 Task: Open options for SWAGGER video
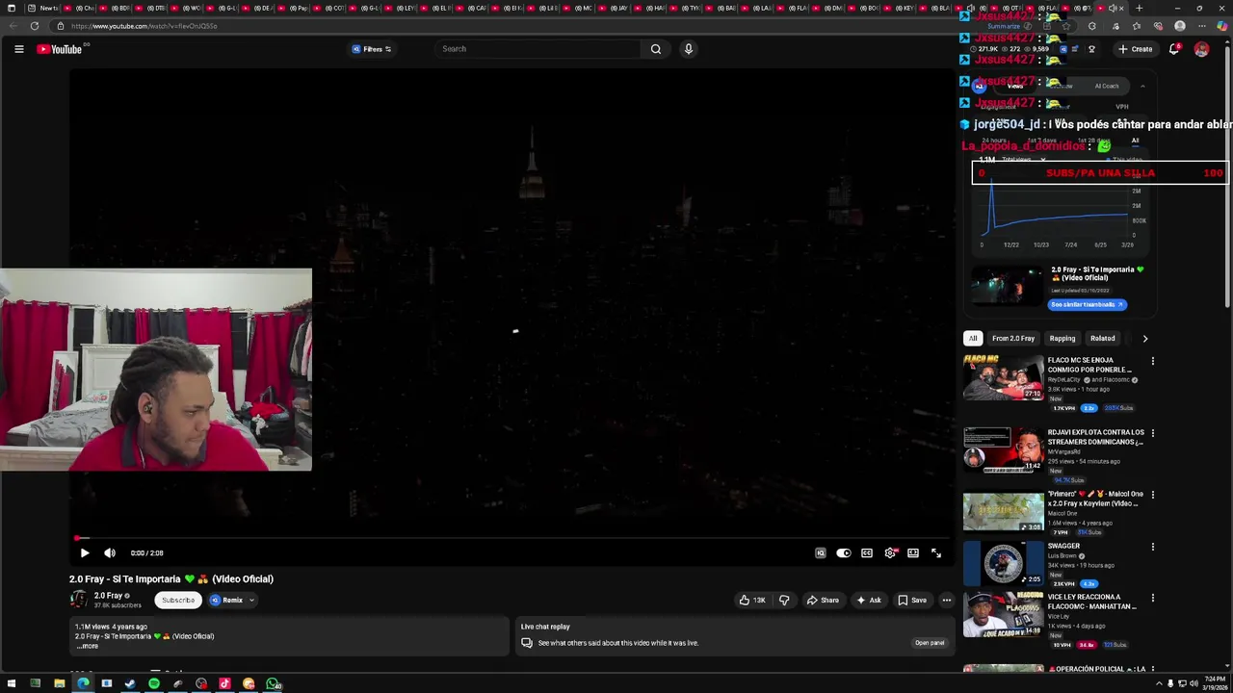click(1152, 548)
